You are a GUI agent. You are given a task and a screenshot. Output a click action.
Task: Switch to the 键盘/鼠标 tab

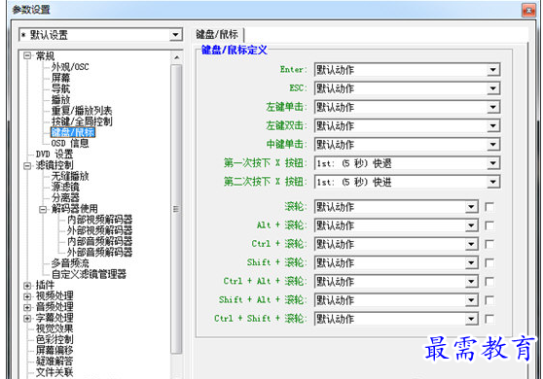[x=217, y=35]
